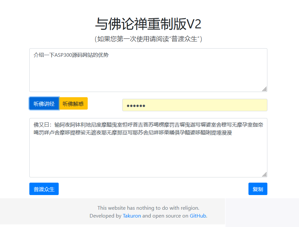The height and width of the screenshot is (227, 299).
Task: Click the resize grip of the output textarea
Action: (265, 174)
